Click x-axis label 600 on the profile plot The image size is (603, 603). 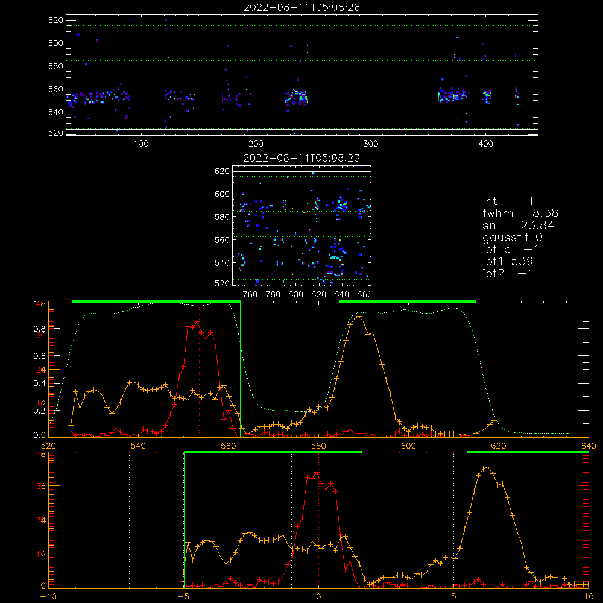(x=408, y=446)
